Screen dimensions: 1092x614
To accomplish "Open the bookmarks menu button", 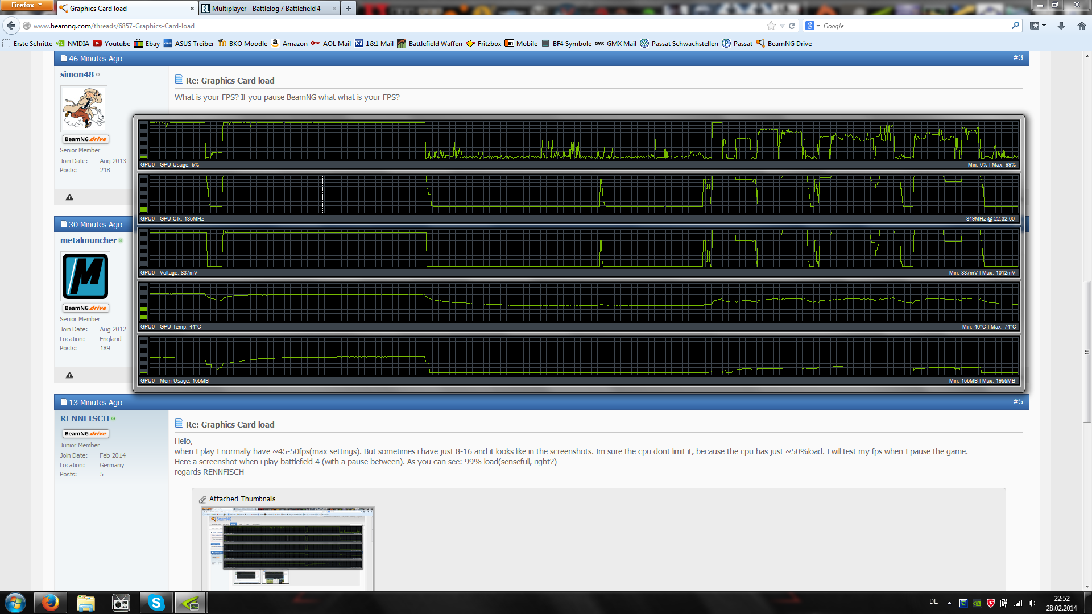I will pyautogui.click(x=1038, y=26).
